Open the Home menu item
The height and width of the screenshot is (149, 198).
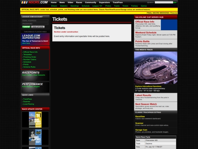point(54,3)
